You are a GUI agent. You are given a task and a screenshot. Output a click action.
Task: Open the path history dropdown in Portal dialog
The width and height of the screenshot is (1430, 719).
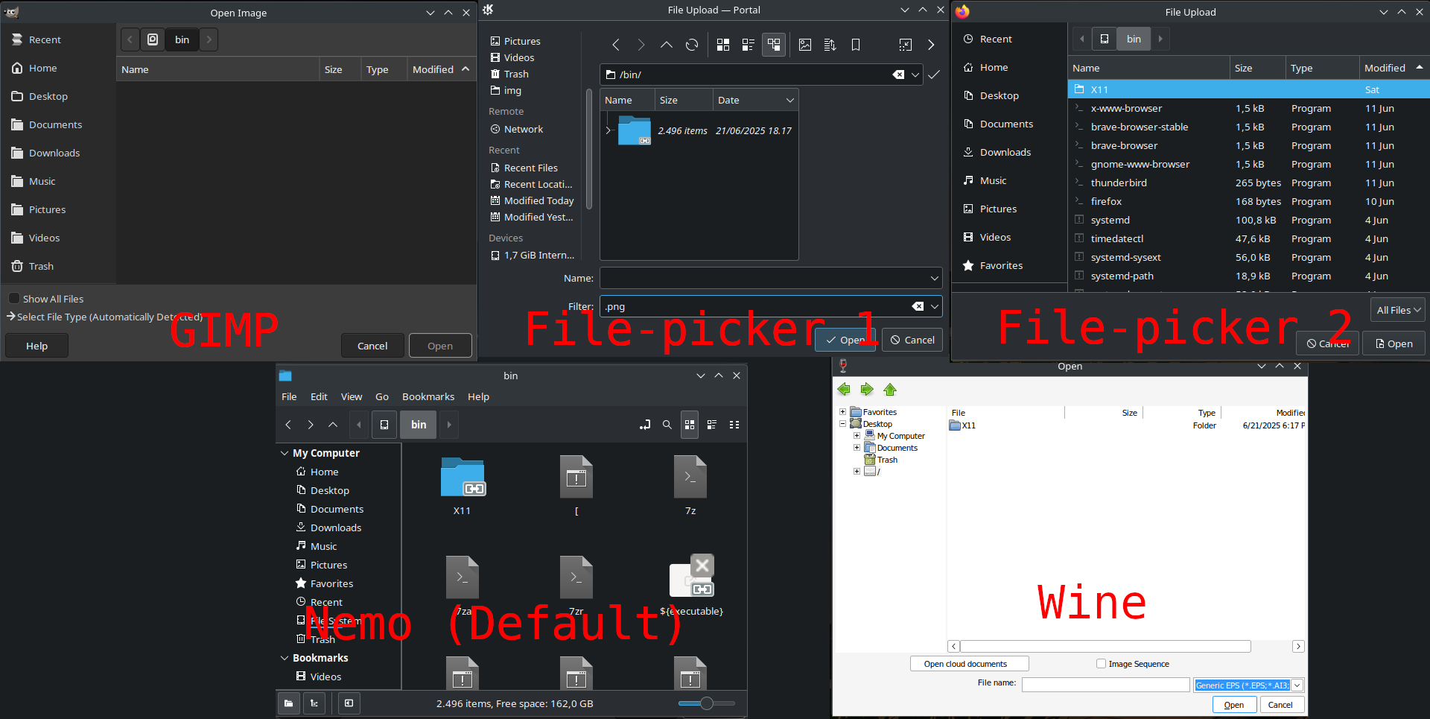point(915,75)
